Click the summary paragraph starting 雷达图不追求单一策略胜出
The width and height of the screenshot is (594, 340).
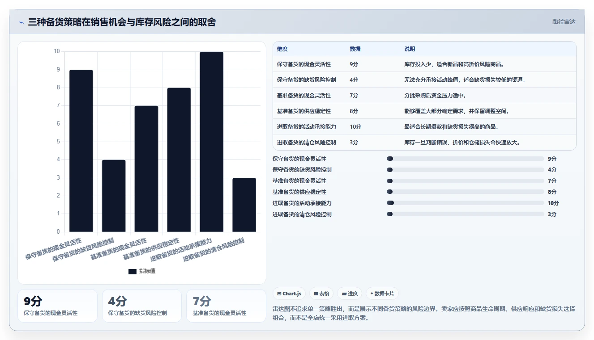tap(424, 313)
